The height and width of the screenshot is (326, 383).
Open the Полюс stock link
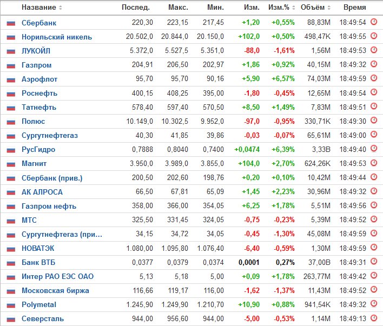[x=33, y=121]
